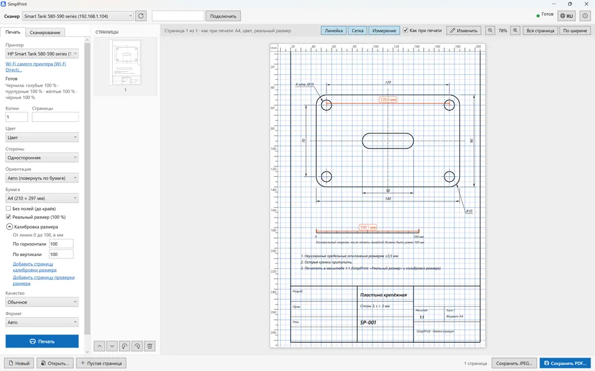Click the Сохранить PDF button
This screenshot has height=371, width=595.
(x=565, y=363)
